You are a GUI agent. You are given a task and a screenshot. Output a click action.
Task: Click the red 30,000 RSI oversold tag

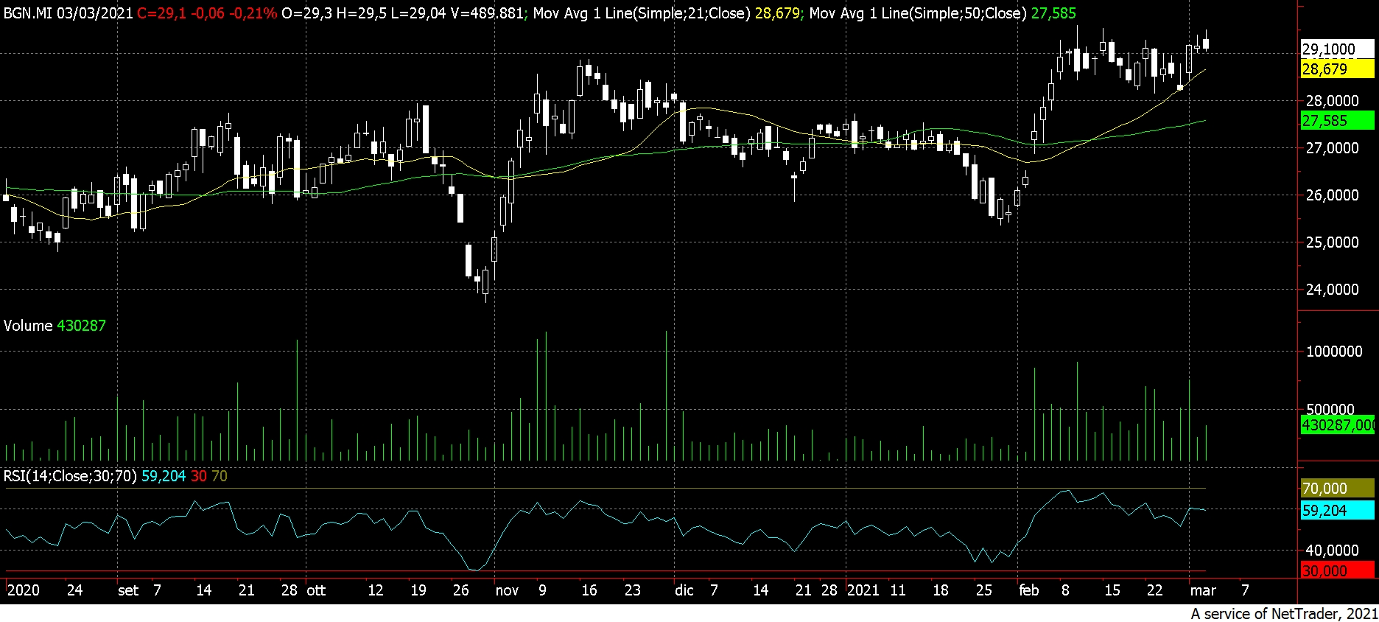(x=1337, y=571)
